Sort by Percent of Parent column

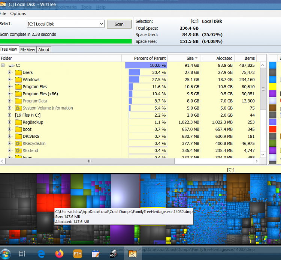click(145, 58)
